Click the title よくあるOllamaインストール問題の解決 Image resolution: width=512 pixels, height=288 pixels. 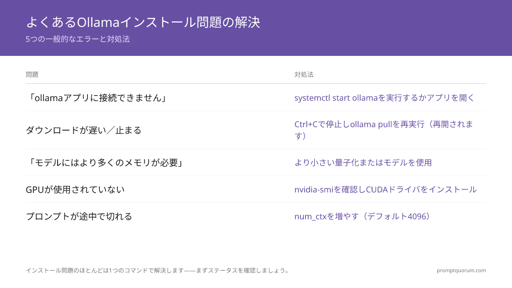pyautogui.click(x=143, y=22)
